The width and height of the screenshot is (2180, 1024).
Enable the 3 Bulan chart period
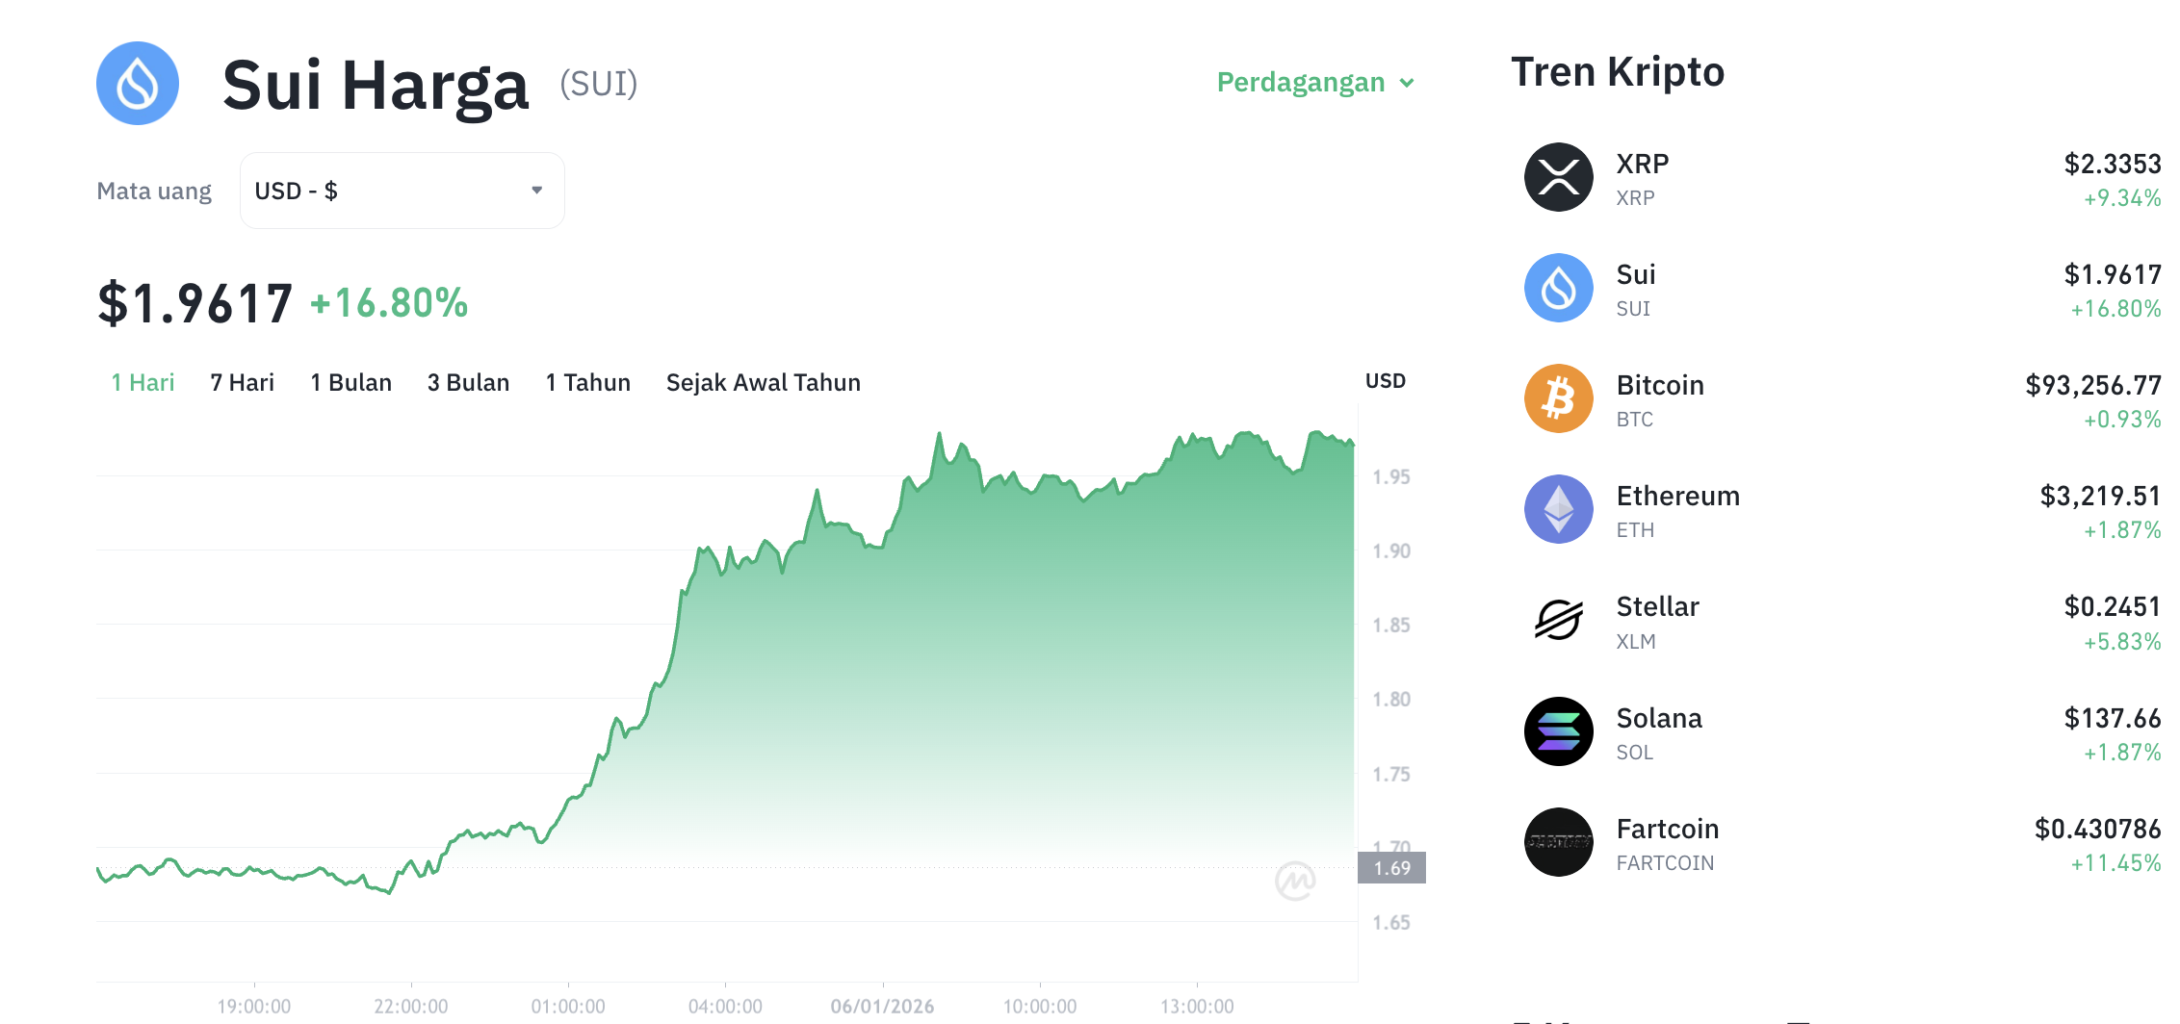click(469, 382)
